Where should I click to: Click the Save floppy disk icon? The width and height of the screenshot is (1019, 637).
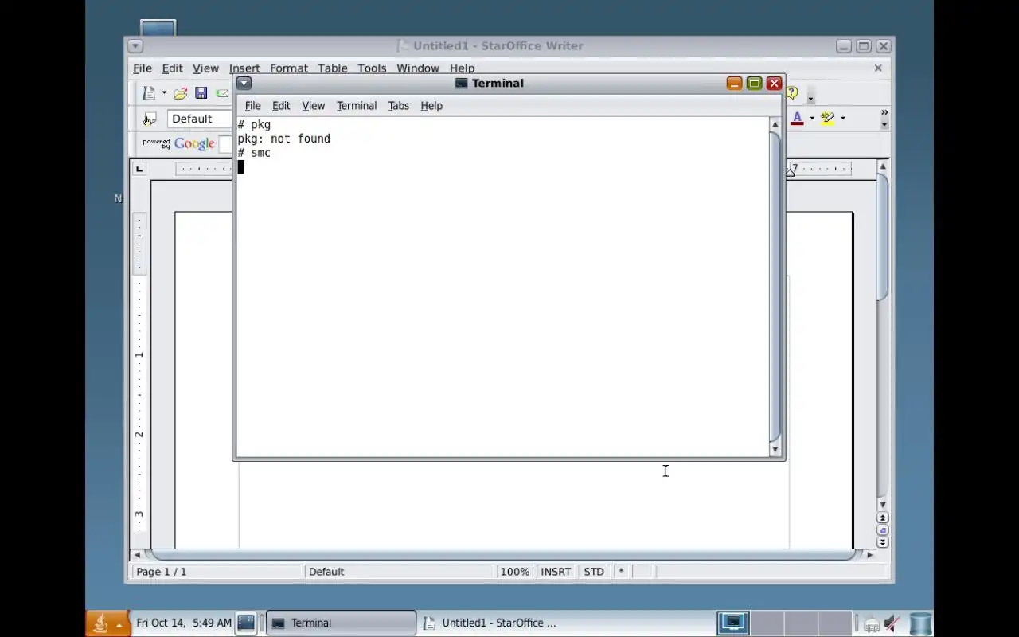tap(201, 93)
